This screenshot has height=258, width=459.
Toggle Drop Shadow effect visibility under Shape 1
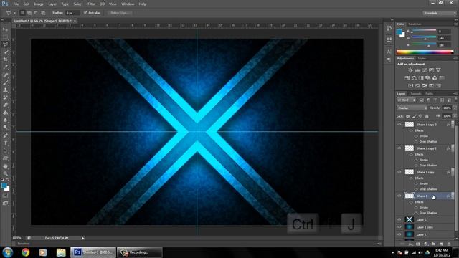(416, 213)
